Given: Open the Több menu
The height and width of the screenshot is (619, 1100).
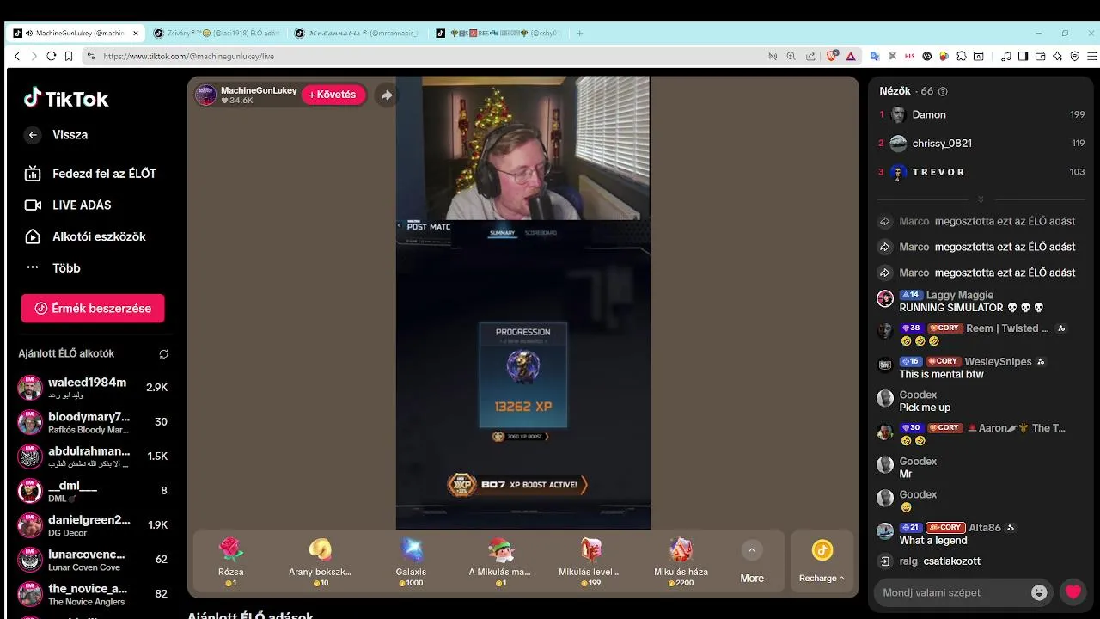Looking at the screenshot, I should 52,267.
